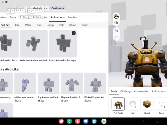Select the Idle animation filter tab
167x125 pixels.
pyautogui.click(x=17, y=25)
